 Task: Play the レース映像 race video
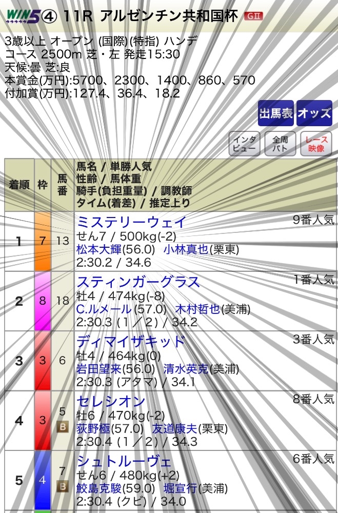coord(316,144)
